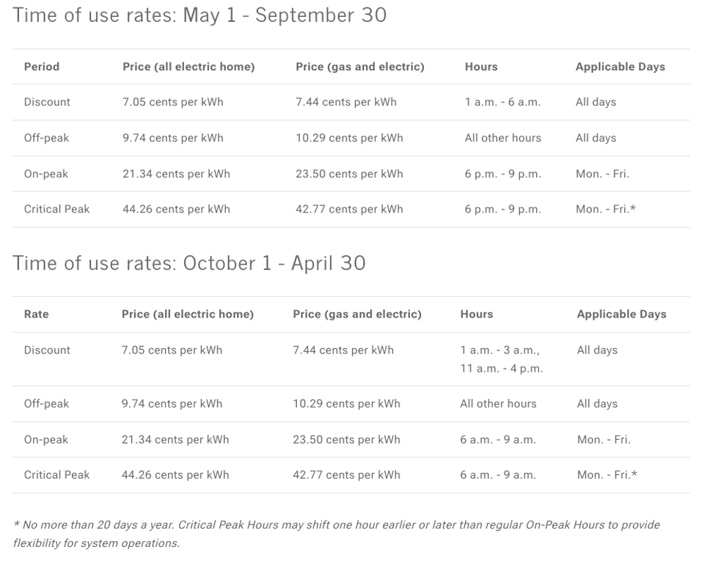The image size is (704, 566).
Task: Select summer Critical Peak Mon. - Fri.* cell
Action: coord(606,209)
